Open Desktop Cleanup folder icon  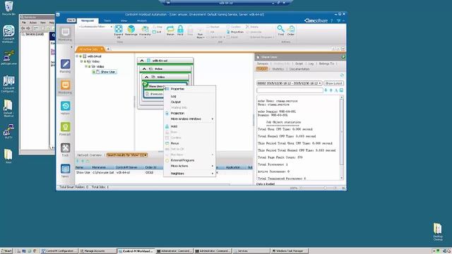click(x=438, y=231)
